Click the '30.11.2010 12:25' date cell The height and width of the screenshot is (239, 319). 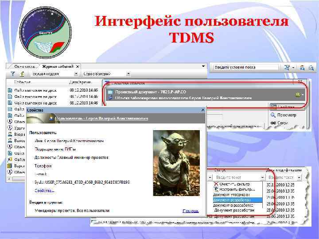280,185
